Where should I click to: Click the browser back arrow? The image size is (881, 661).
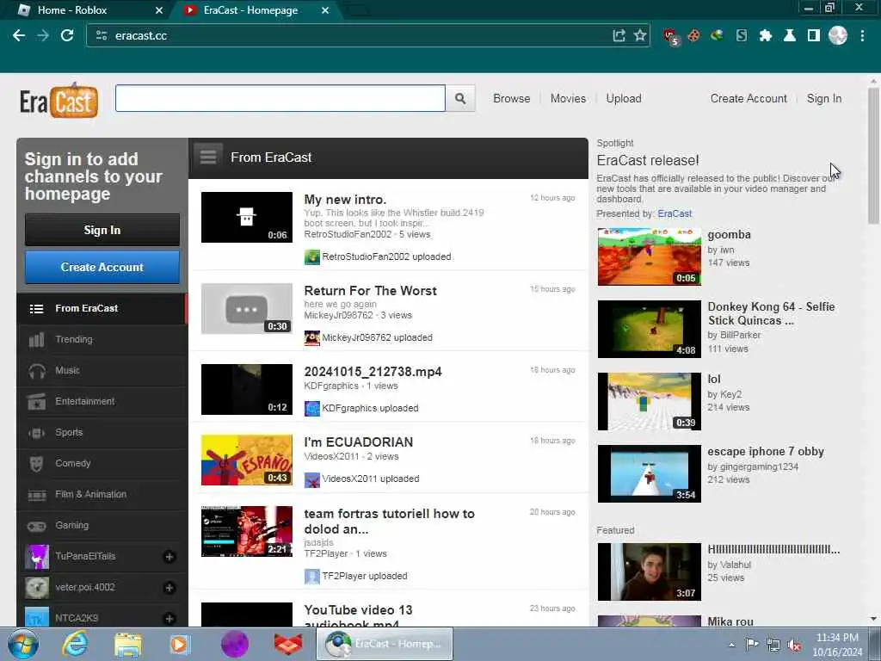pyautogui.click(x=19, y=35)
